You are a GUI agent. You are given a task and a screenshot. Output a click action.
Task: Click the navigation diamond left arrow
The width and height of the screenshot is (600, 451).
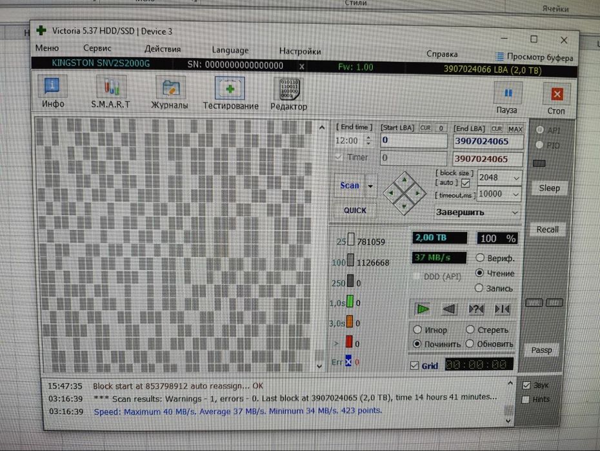point(391,193)
